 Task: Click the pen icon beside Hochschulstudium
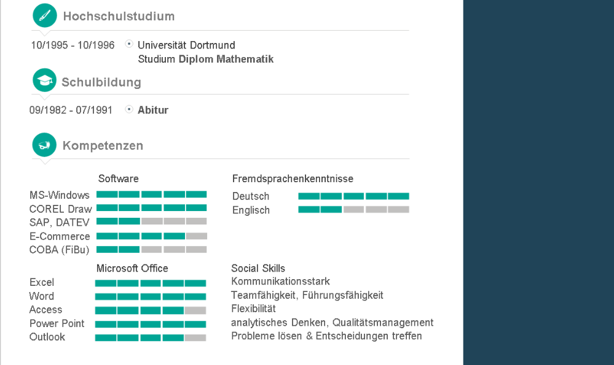pos(44,16)
